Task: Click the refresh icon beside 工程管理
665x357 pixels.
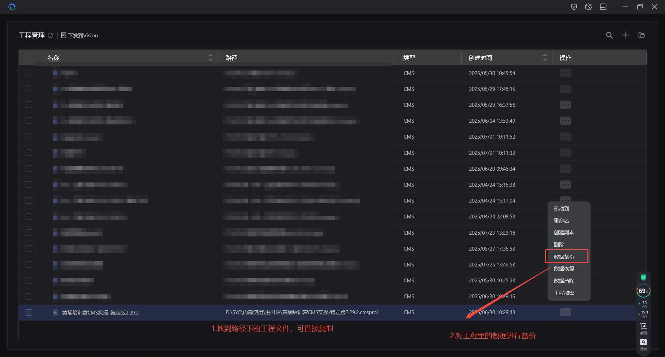Action: tap(51, 35)
